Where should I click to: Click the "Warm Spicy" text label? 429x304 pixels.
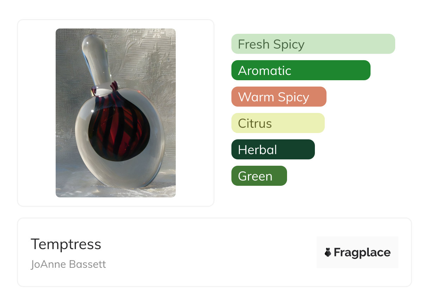[273, 97]
